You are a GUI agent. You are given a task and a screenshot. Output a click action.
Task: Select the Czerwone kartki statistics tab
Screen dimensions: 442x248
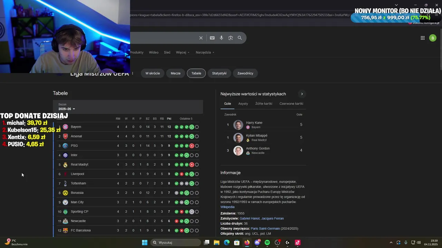pyautogui.click(x=291, y=104)
